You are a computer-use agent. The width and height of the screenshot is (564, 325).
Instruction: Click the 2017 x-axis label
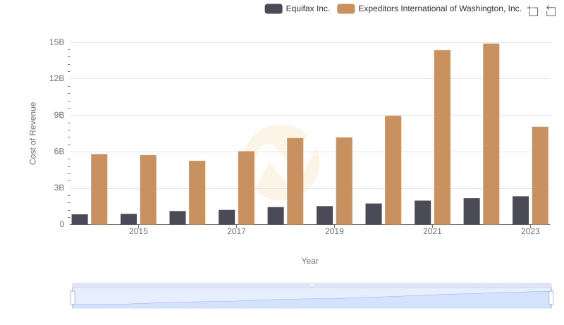236,231
